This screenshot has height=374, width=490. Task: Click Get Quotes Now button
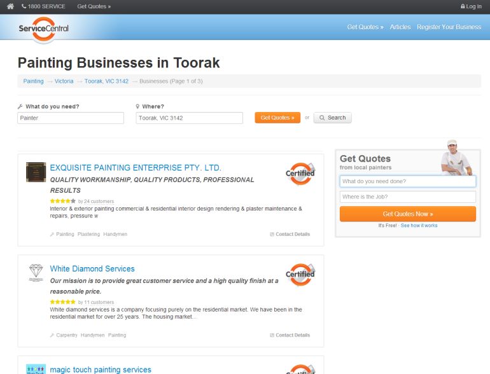click(408, 214)
